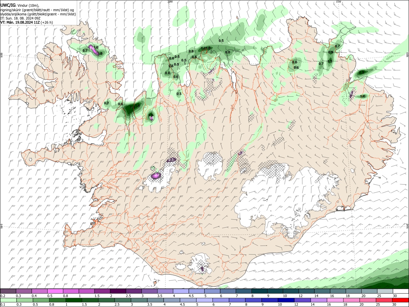This screenshot has width=409, height=307.
Task: Click the white Mýrdalsjökull glacier near south coast
Action: point(200,264)
